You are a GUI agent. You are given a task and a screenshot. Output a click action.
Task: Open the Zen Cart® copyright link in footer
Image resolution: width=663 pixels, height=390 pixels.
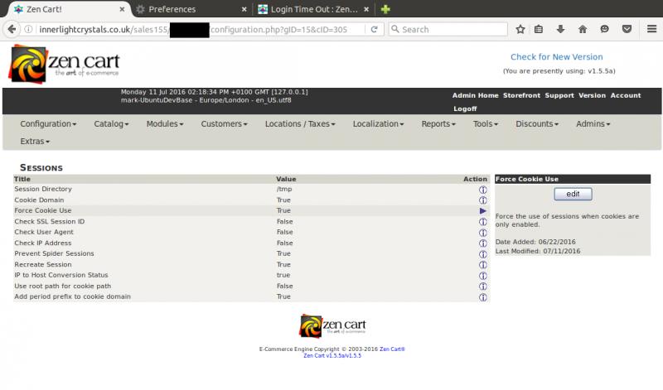(x=392, y=349)
